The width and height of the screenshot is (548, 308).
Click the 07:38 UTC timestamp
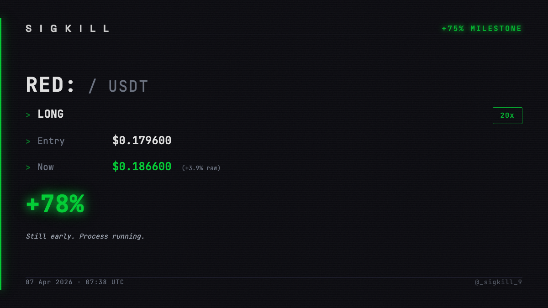(x=105, y=282)
